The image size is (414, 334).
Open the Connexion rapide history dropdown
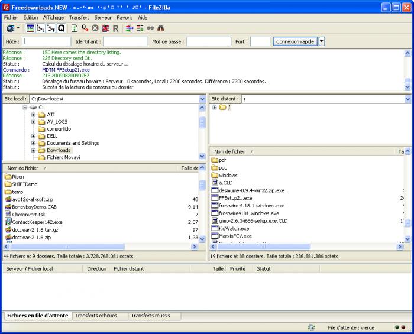[x=322, y=41]
